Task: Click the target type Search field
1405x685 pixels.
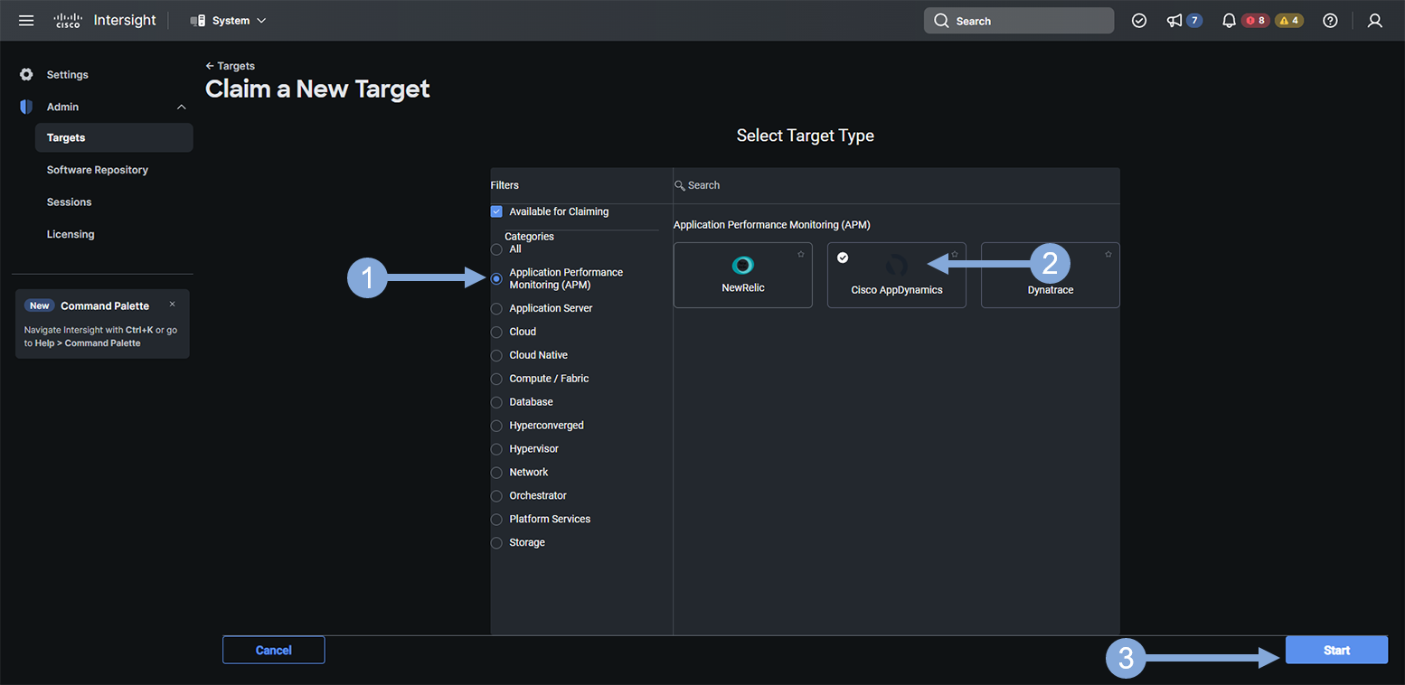Action: click(896, 185)
